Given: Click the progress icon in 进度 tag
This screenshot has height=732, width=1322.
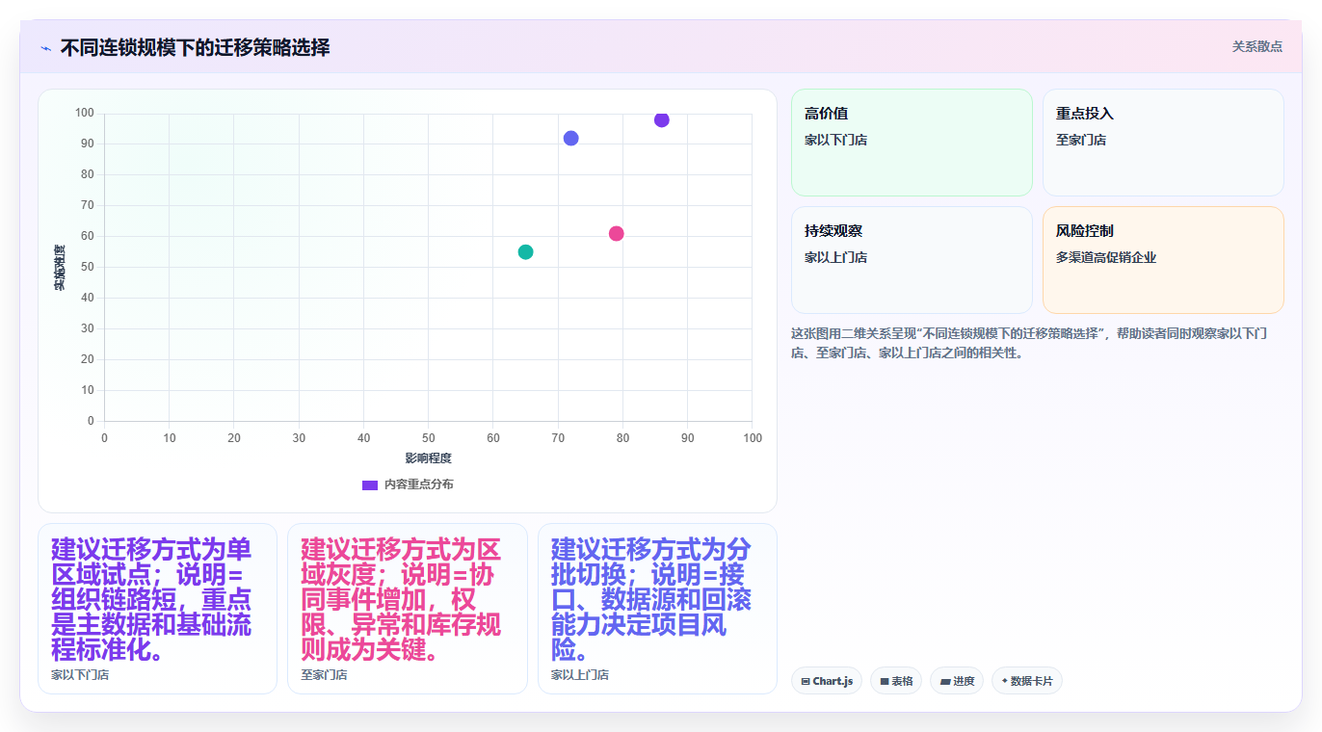Looking at the screenshot, I should click(x=945, y=681).
